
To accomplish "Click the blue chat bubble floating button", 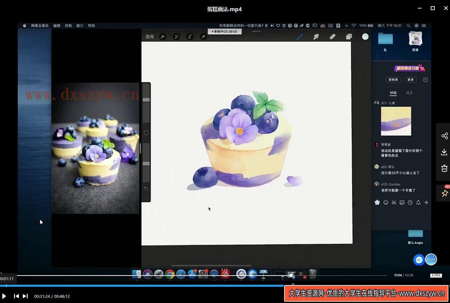I will click(419, 260).
